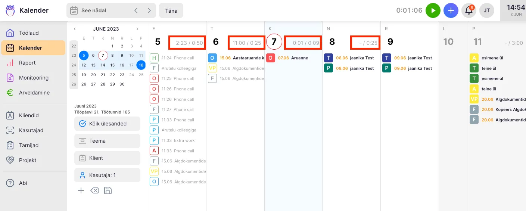526x211 pixels.
Task: Click the Täna button
Action: [x=171, y=10]
